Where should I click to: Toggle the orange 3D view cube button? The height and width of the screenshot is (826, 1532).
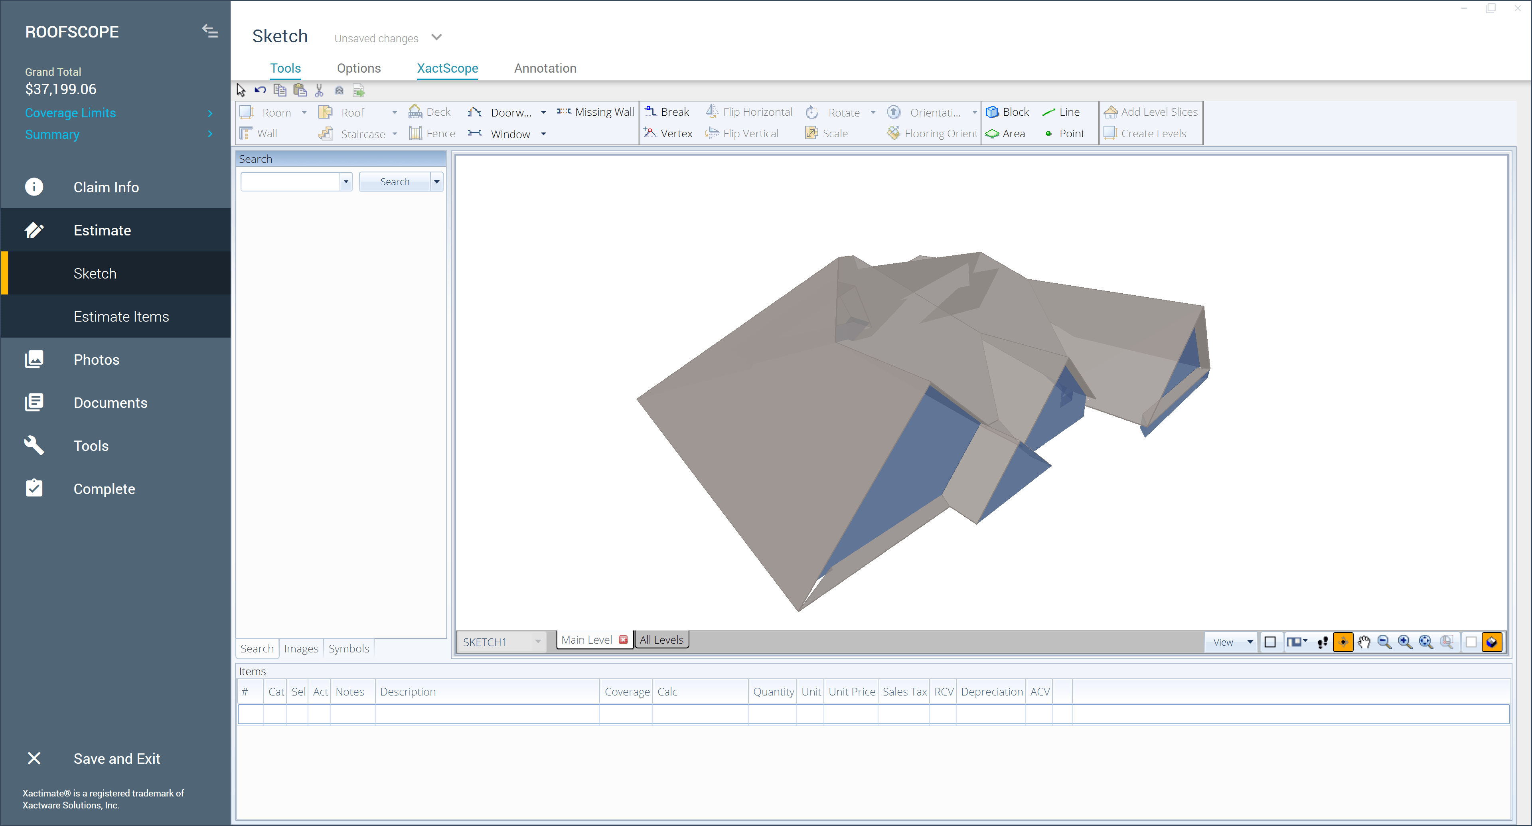(1492, 642)
